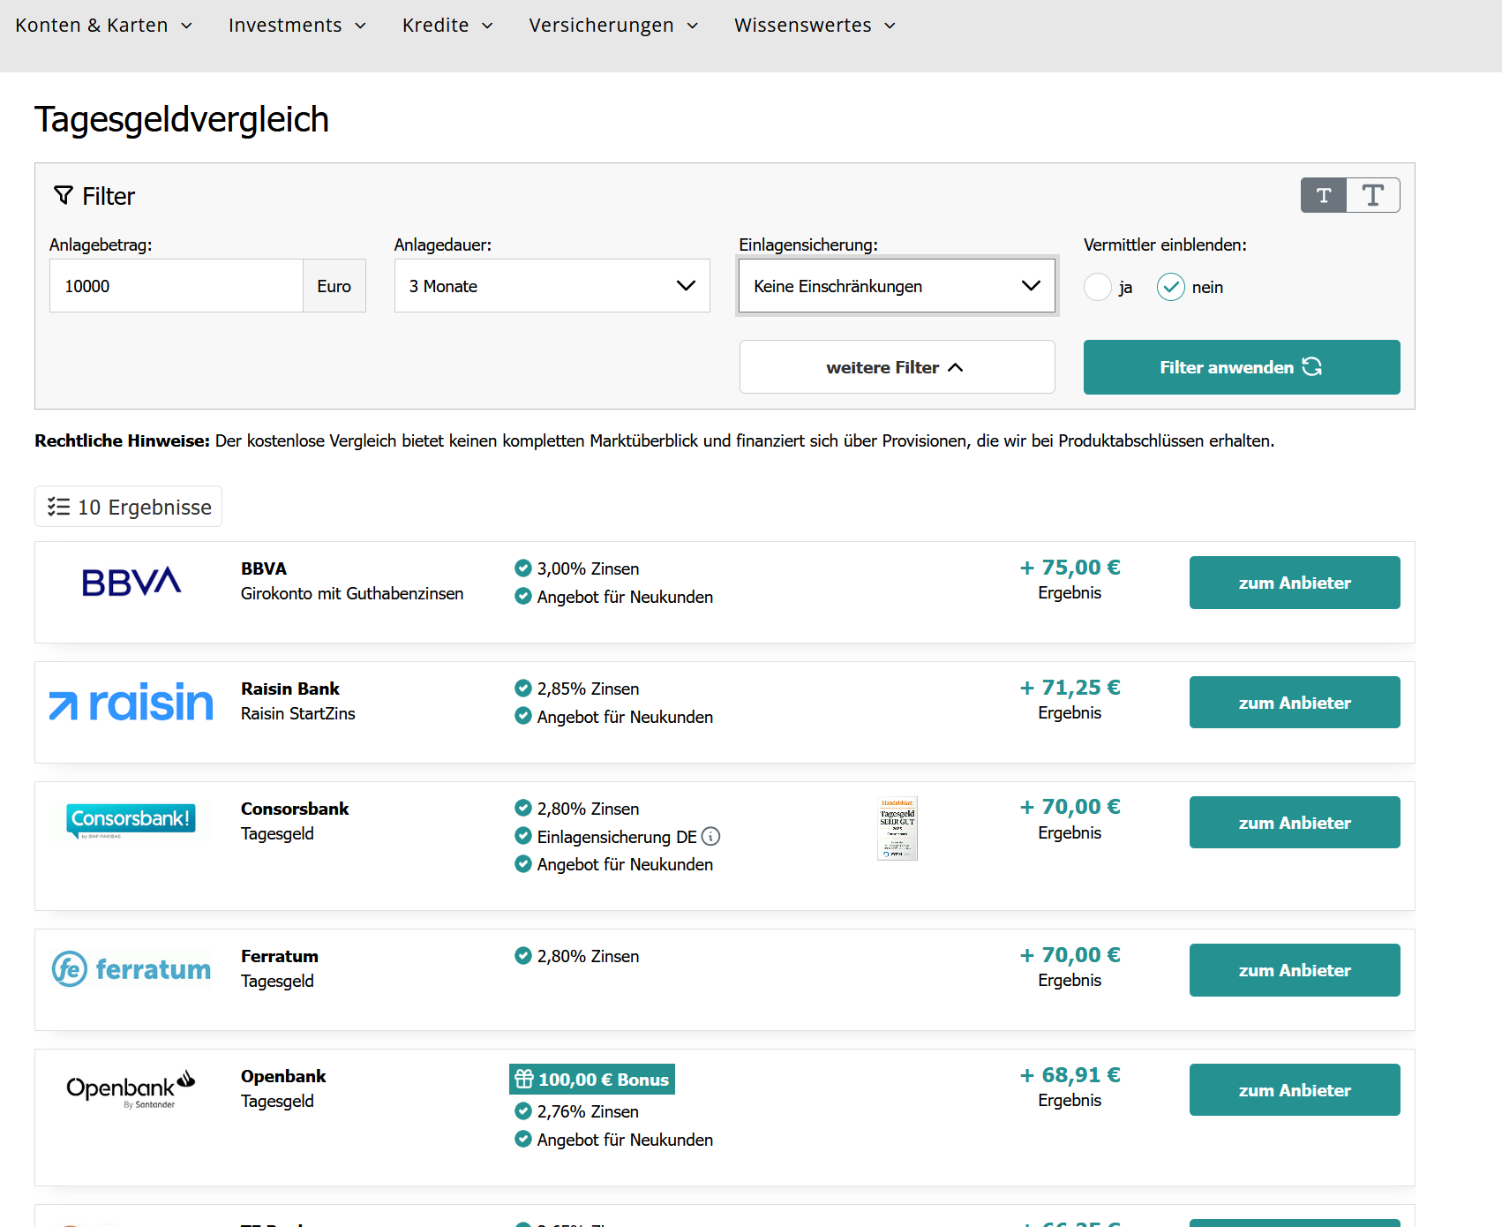1502x1227 pixels.
Task: Open the Anlagedauer dropdown
Action: click(552, 286)
